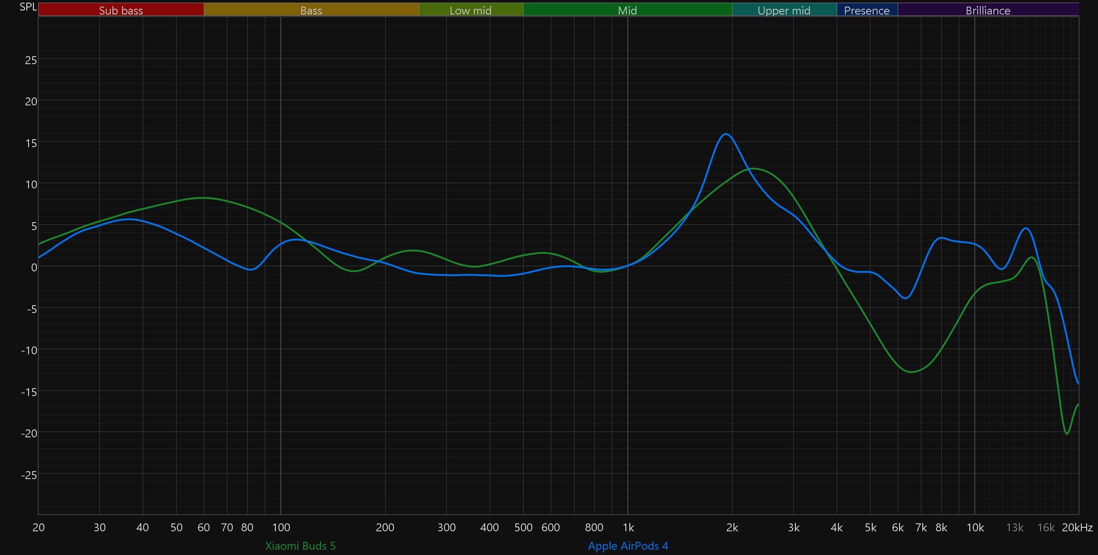
Task: Click the Low mid band header
Action: pos(470,10)
